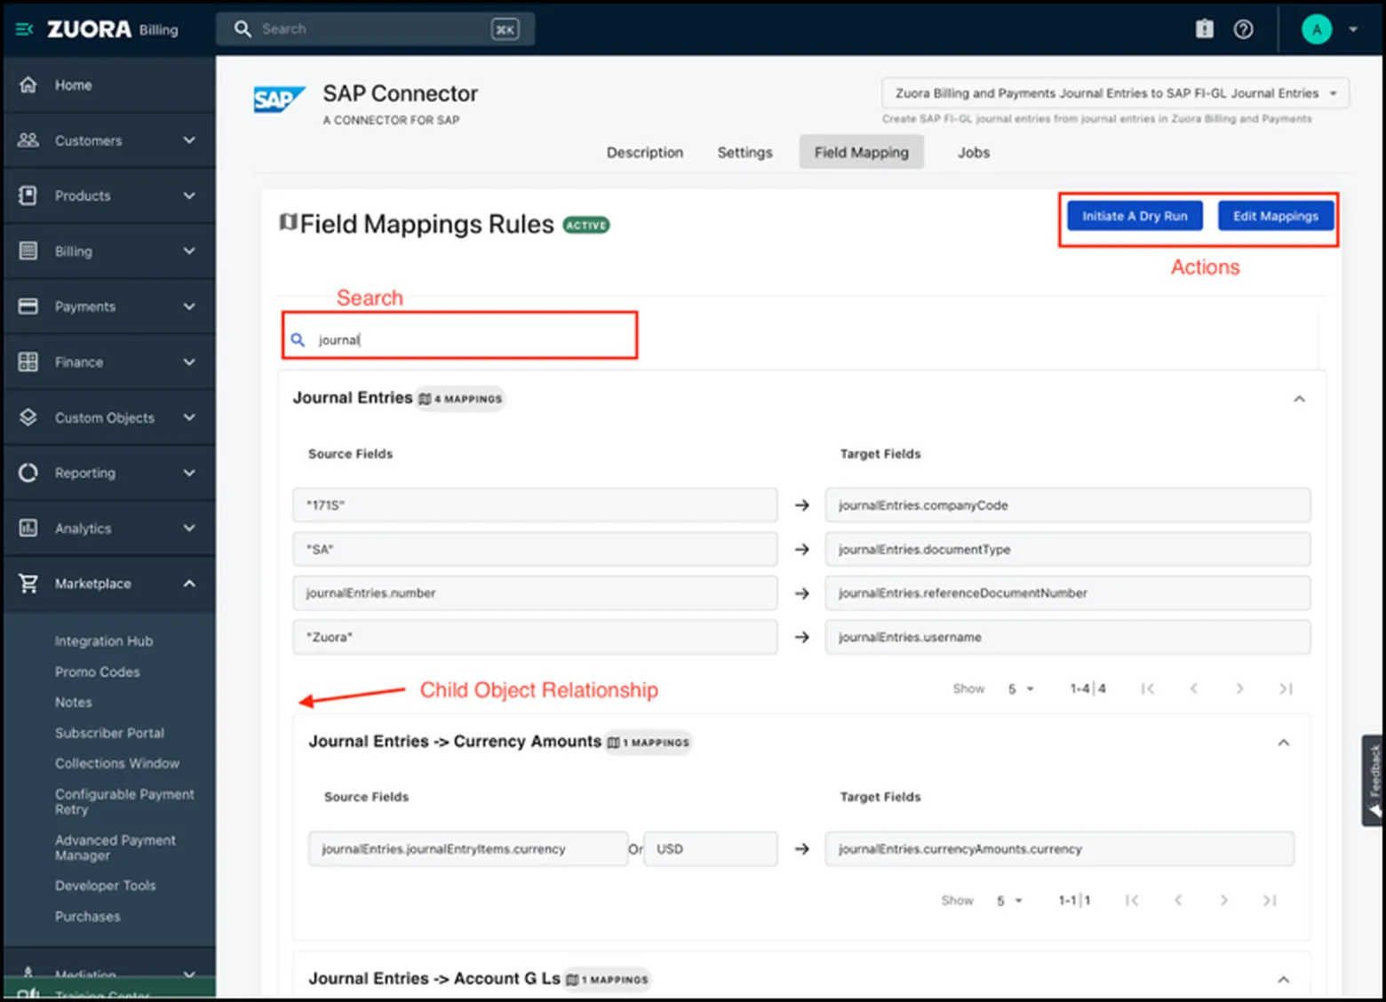1386x1002 pixels.
Task: Open the clipboard notifications icon in header
Action: (1204, 29)
